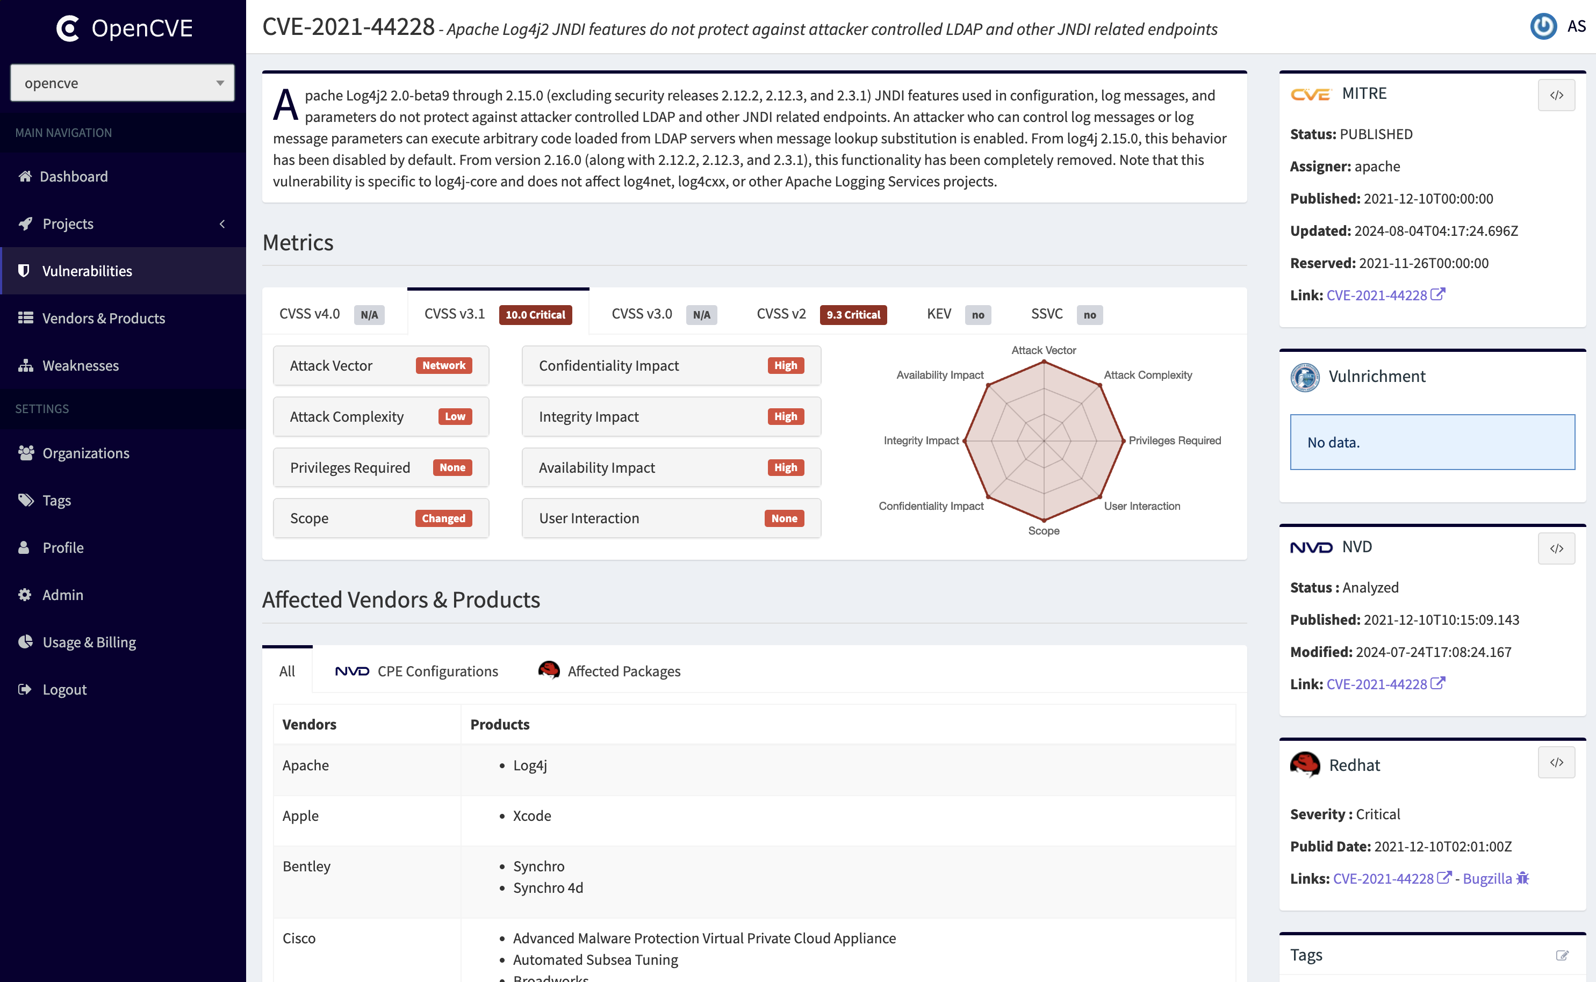Open the Weaknesses sitemap icon item
This screenshot has height=982, width=1596.
pos(25,365)
